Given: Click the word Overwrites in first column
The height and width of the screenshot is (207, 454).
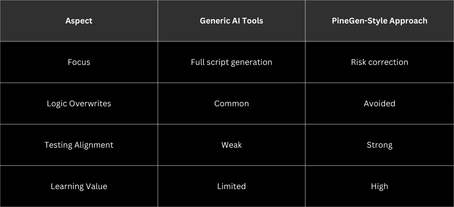Looking at the screenshot, I should (90, 103).
